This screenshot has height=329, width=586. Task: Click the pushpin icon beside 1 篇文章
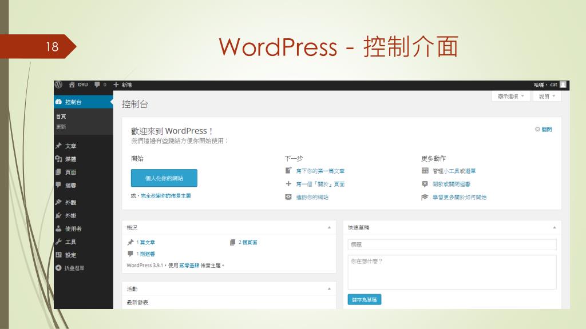pos(130,242)
